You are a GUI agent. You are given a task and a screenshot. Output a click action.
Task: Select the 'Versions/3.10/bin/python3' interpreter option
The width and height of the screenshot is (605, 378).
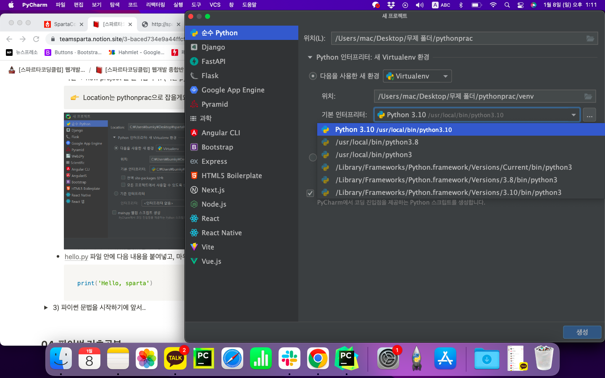(x=461, y=193)
